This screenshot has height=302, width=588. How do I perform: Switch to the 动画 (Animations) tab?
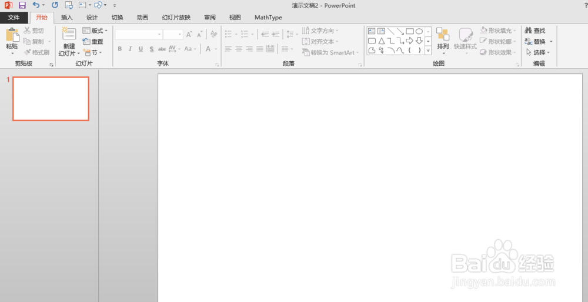(x=142, y=17)
